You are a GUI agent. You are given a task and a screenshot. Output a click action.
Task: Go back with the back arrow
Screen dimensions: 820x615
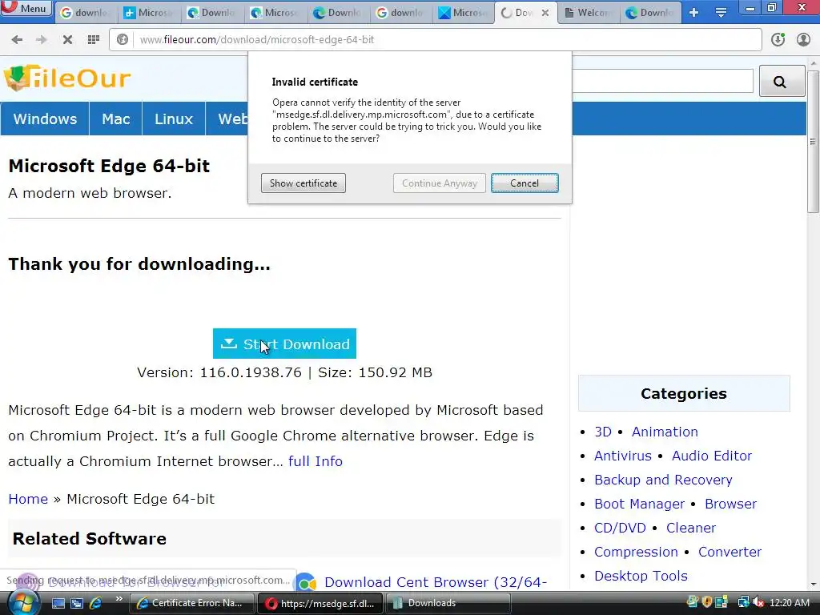17,40
